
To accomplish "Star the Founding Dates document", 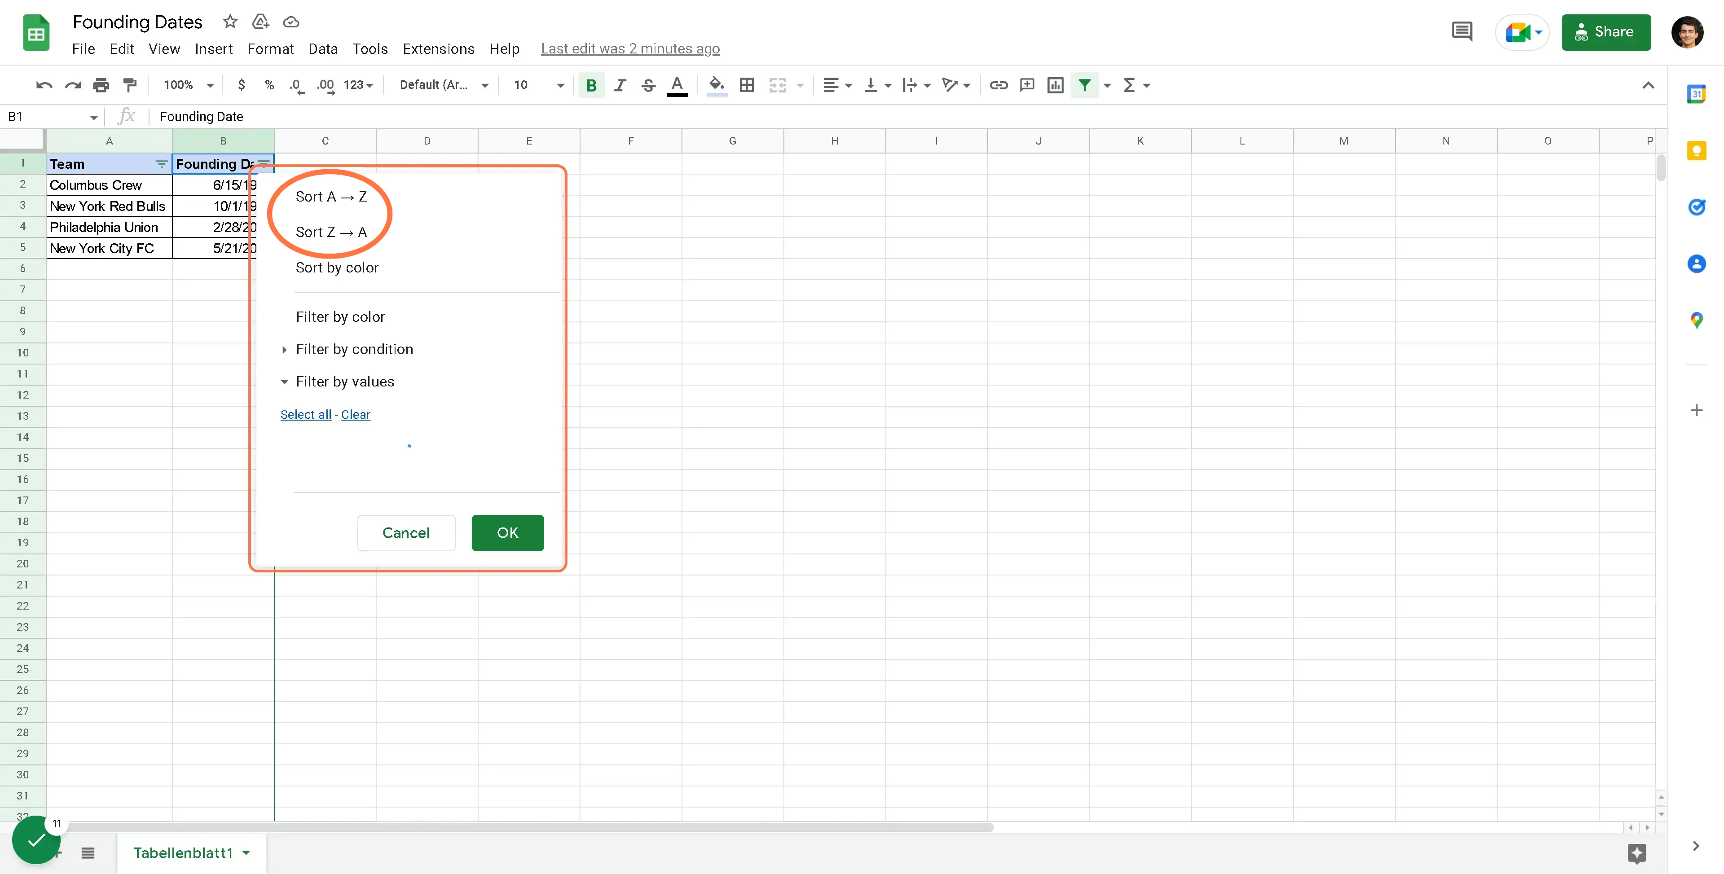I will coord(229,22).
